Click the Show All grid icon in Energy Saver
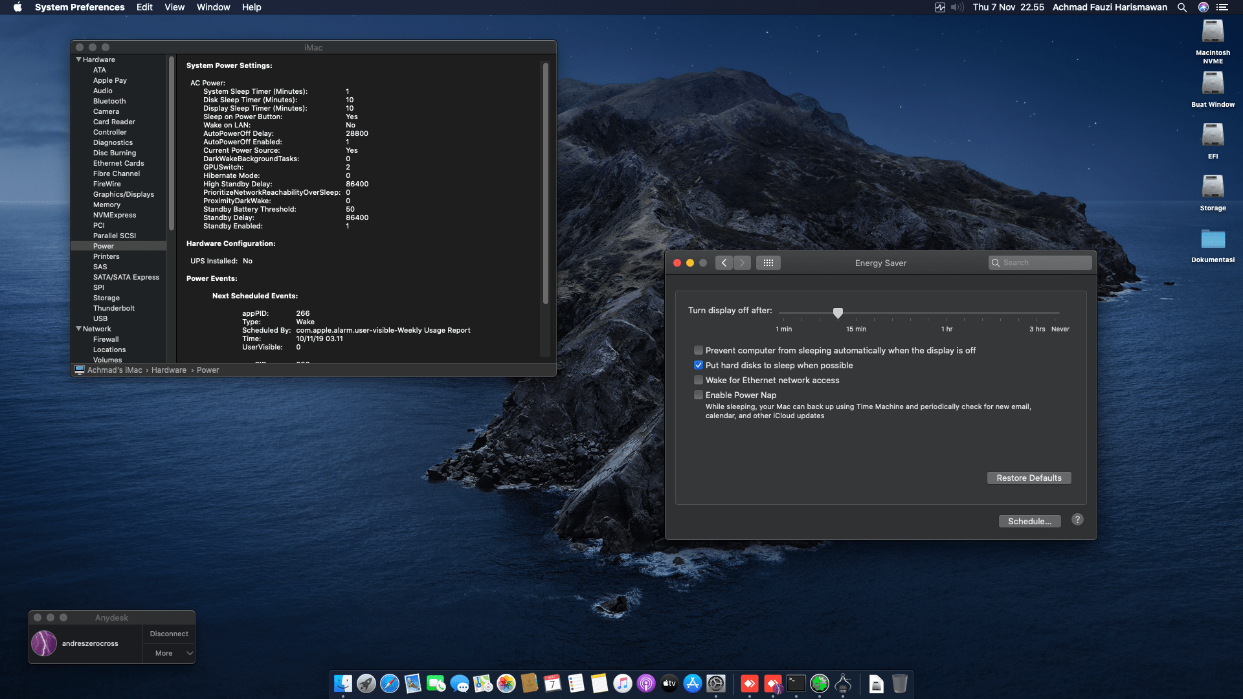 pos(768,262)
